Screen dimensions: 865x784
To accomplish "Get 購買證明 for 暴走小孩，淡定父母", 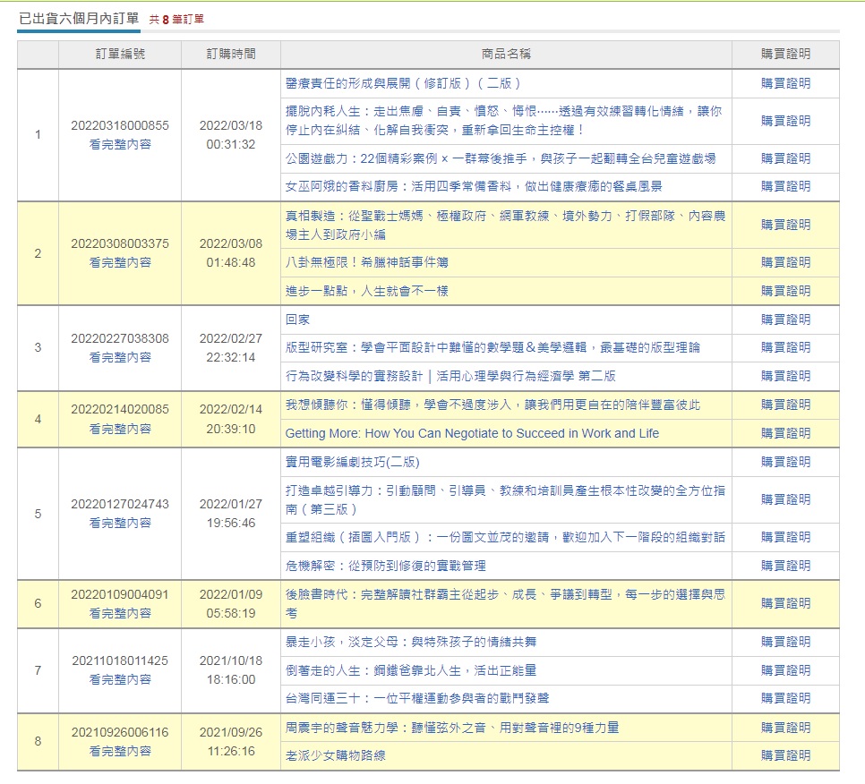I will [785, 642].
